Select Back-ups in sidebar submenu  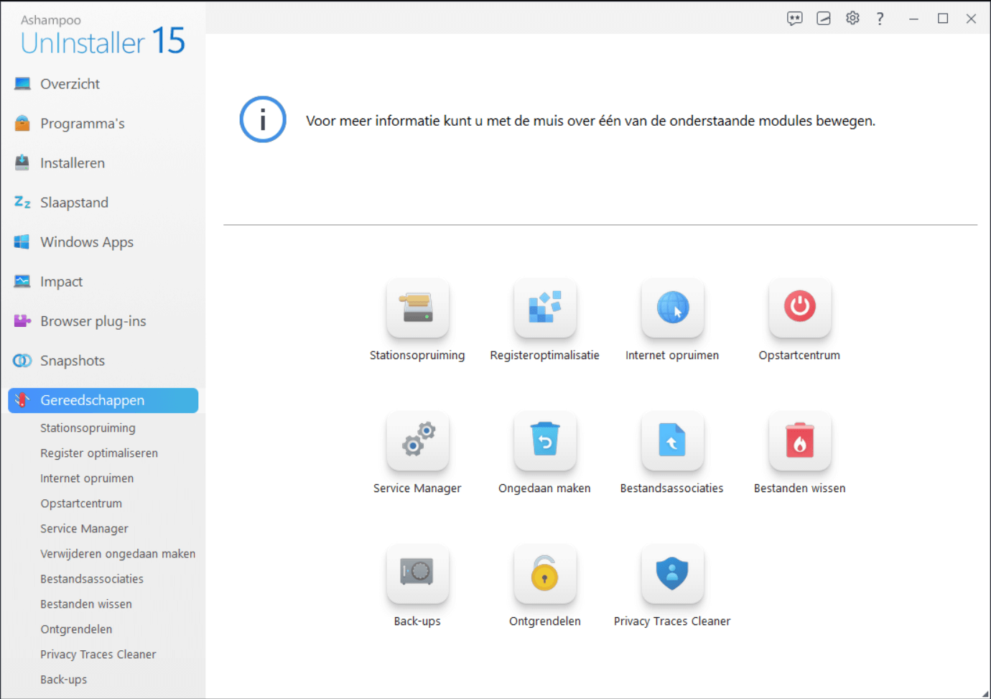64,680
